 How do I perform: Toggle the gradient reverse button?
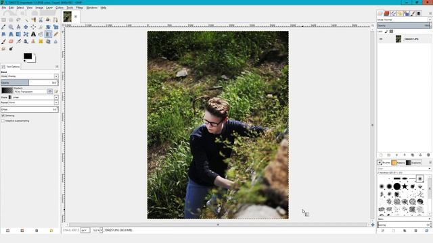pos(50,91)
